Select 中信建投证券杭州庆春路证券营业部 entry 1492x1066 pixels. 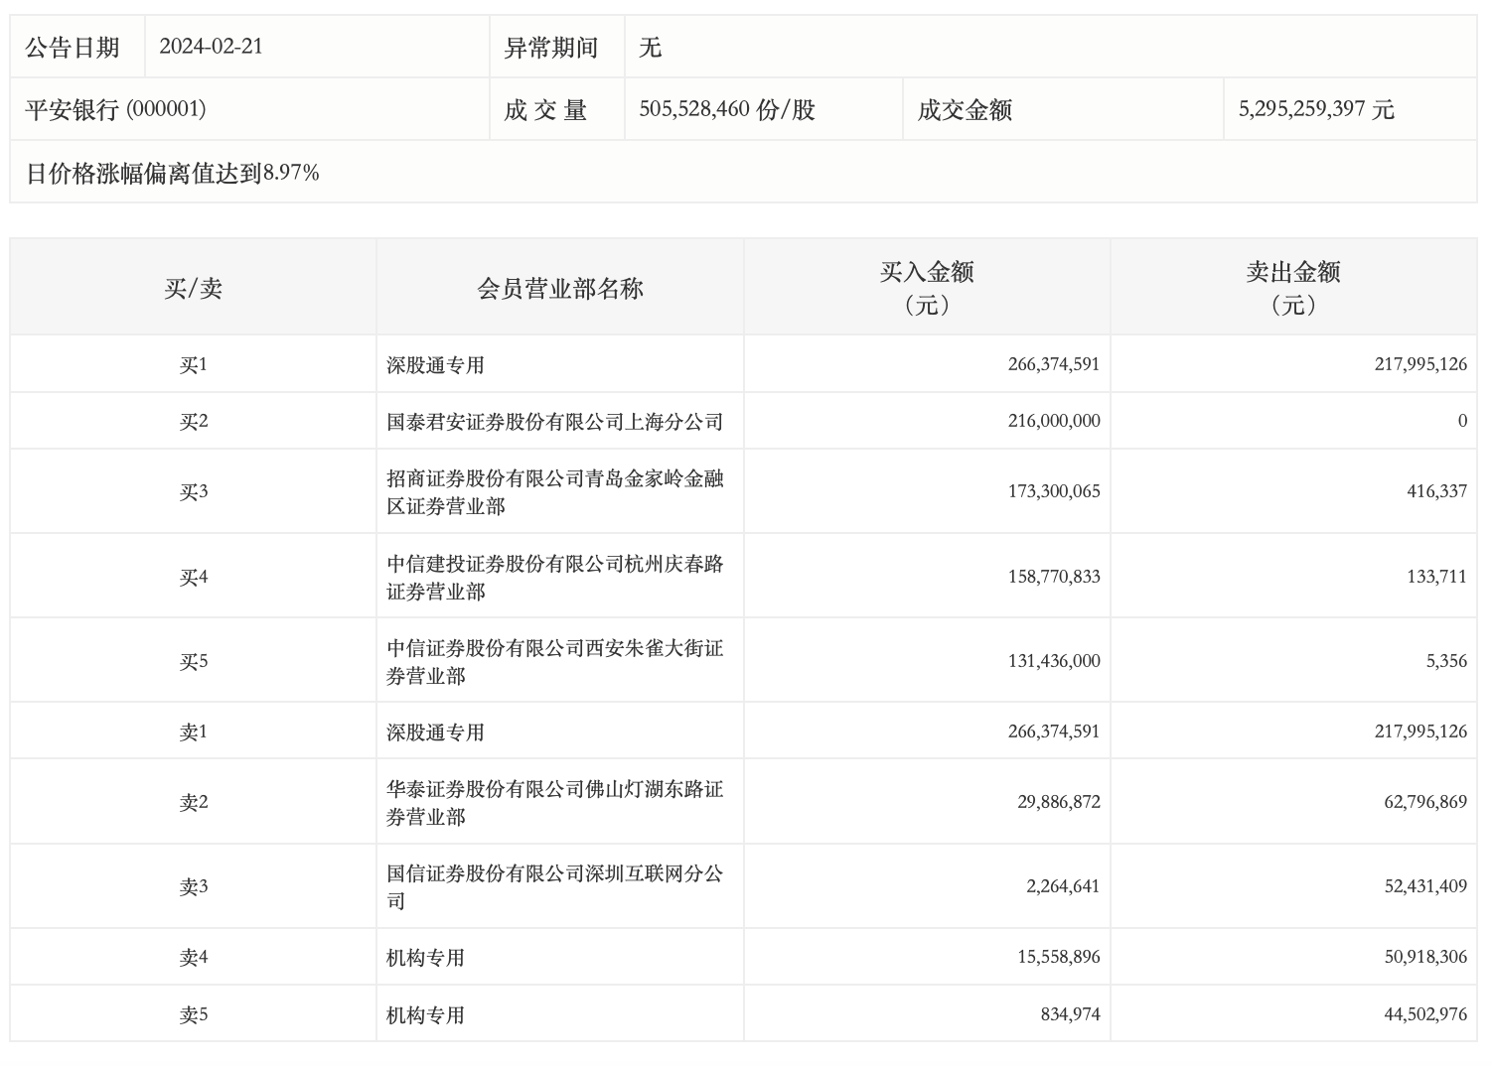[554, 578]
